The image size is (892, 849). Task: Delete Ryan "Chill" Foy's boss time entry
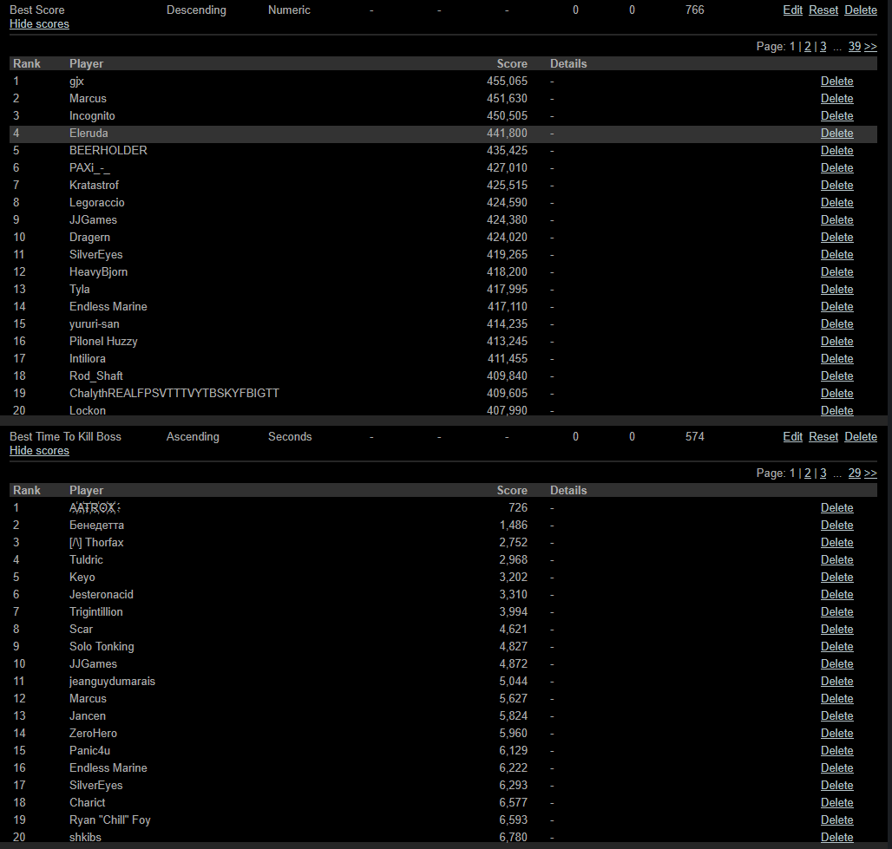click(836, 820)
